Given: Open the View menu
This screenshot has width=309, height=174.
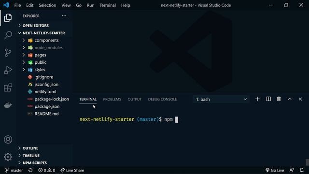Looking at the screenshot, I should coord(66,5).
